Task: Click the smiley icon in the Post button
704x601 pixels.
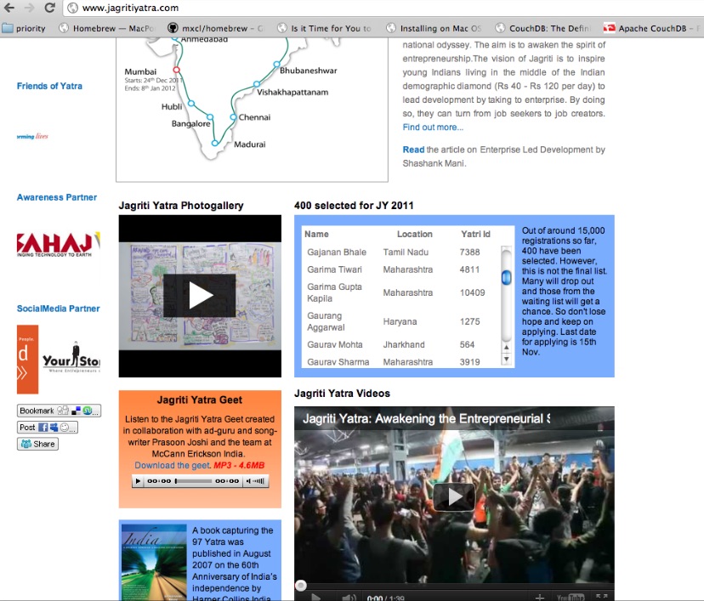Action: (x=65, y=428)
